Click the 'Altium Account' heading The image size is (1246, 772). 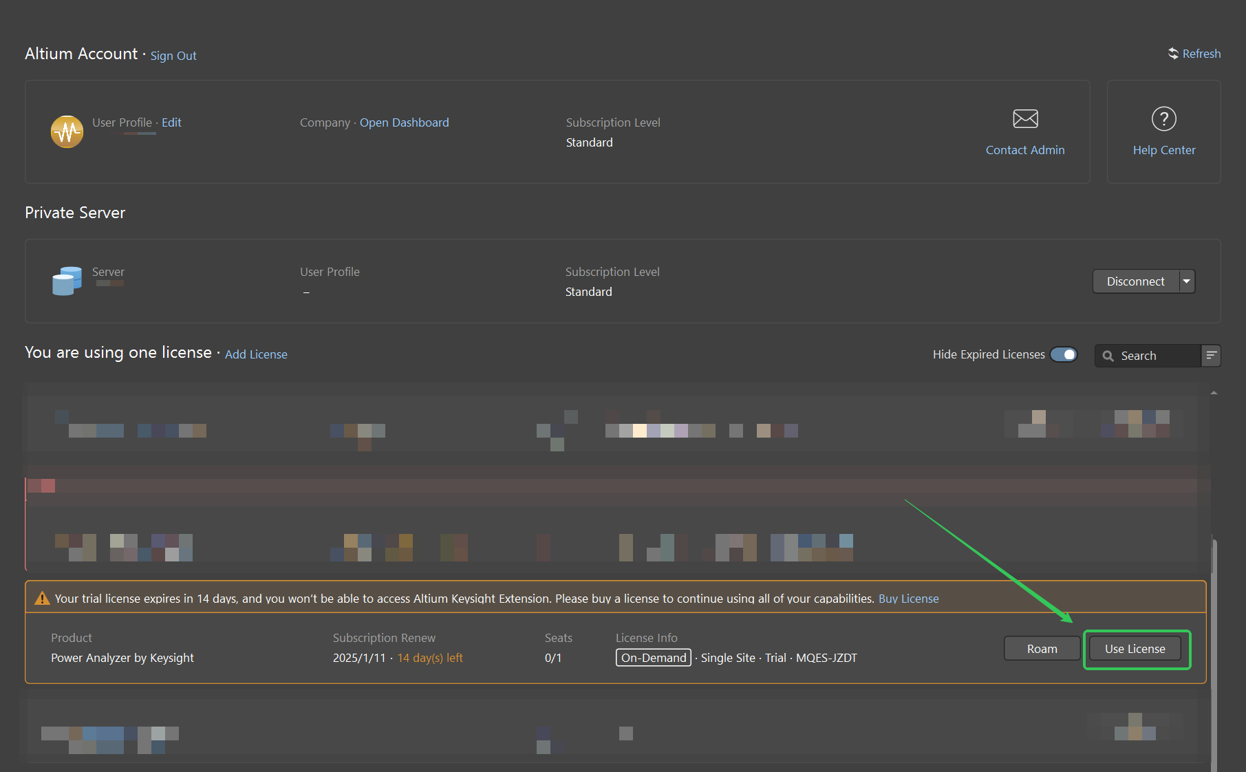[81, 54]
